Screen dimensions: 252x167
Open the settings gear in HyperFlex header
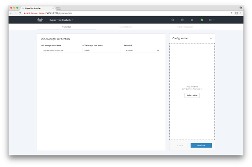click(x=210, y=20)
